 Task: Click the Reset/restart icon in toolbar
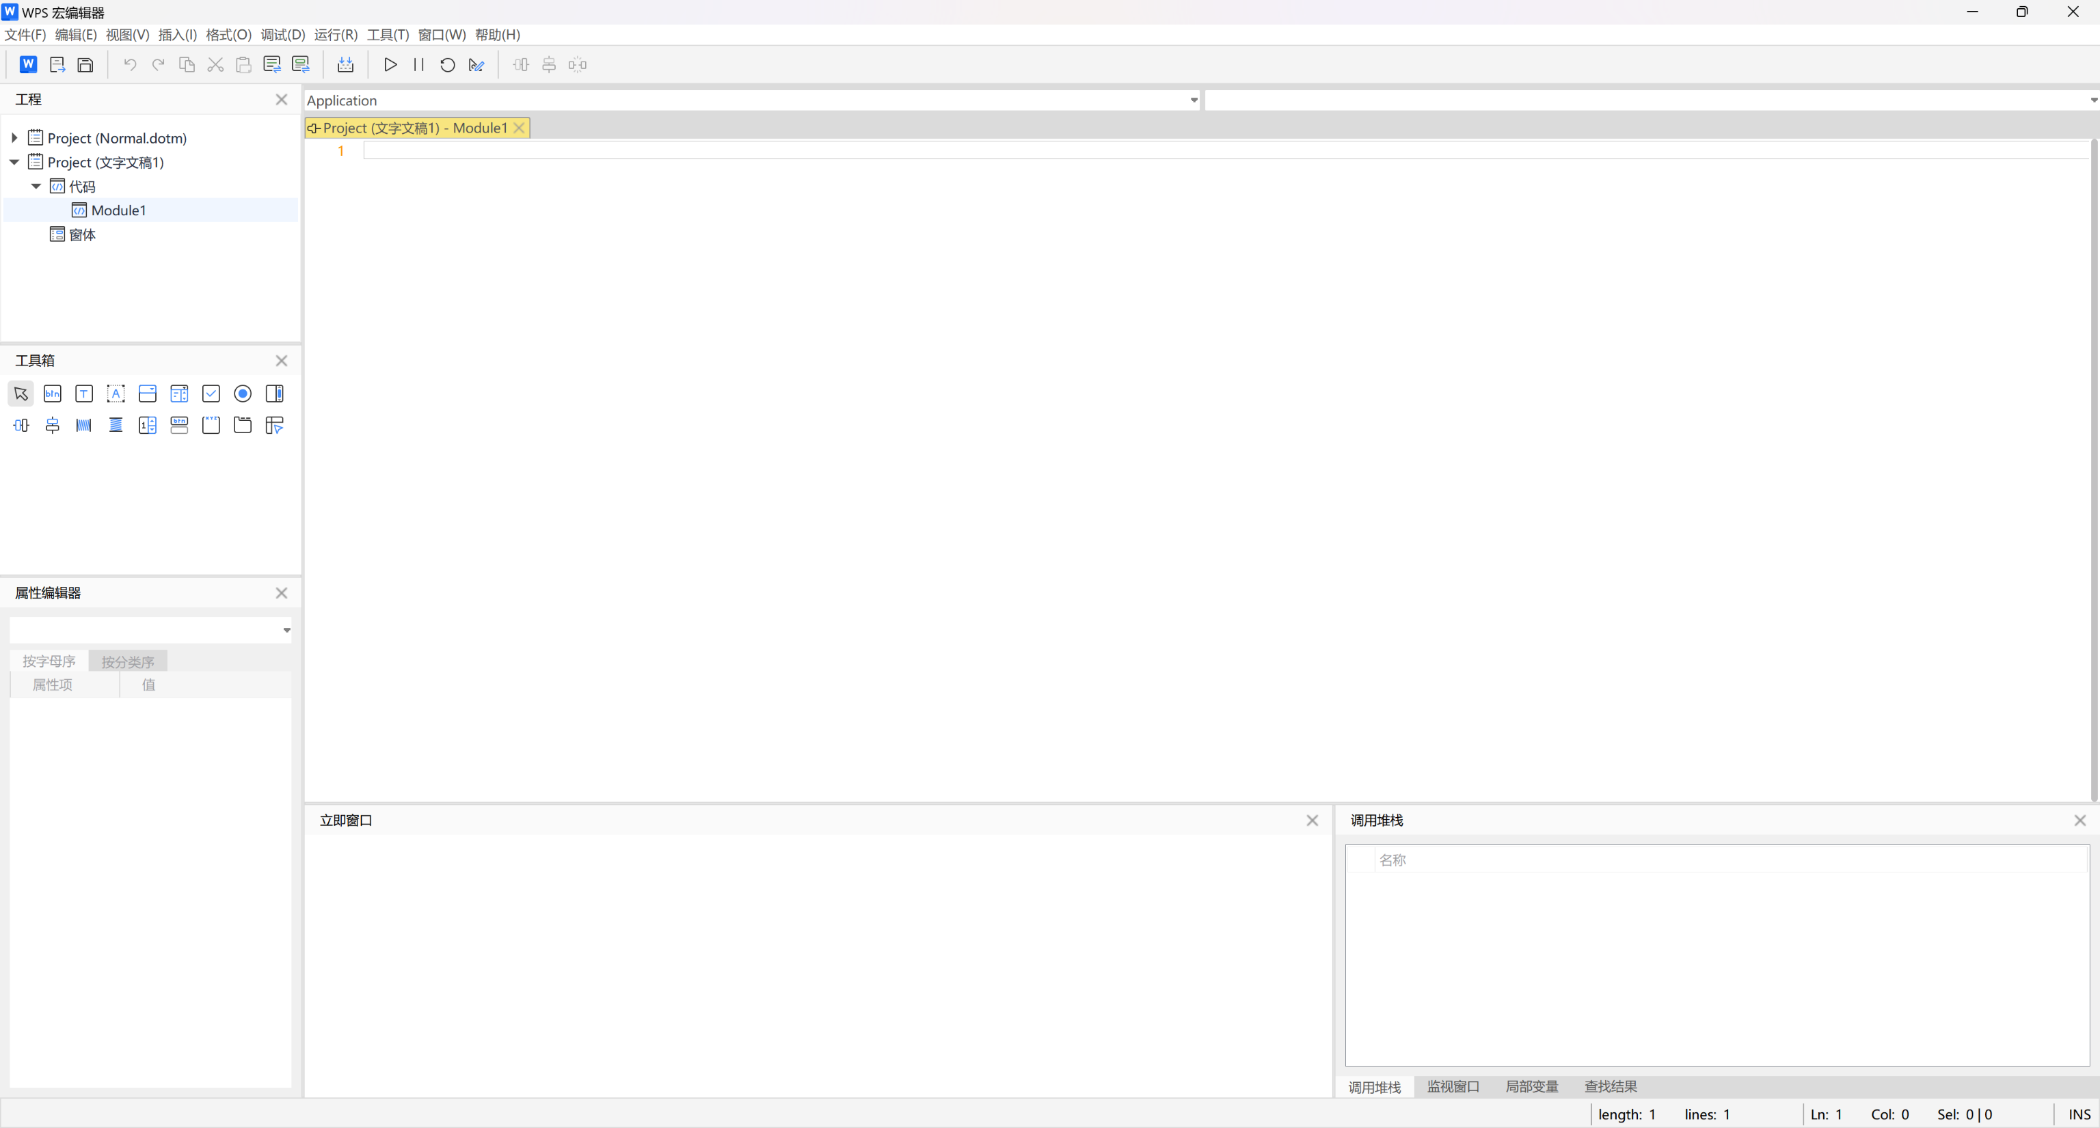click(x=447, y=64)
